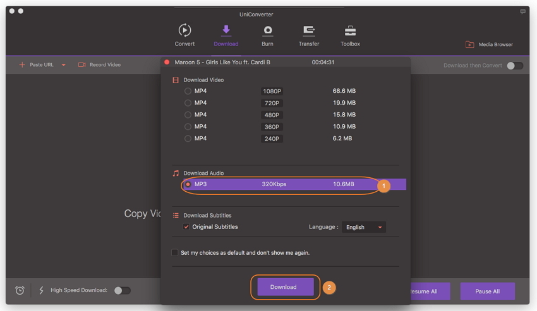The height and width of the screenshot is (311, 537).
Task: Click the song title Maroon 5 text
Action: (222, 62)
